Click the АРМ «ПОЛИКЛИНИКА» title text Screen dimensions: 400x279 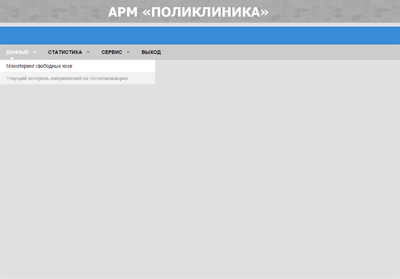(x=188, y=12)
